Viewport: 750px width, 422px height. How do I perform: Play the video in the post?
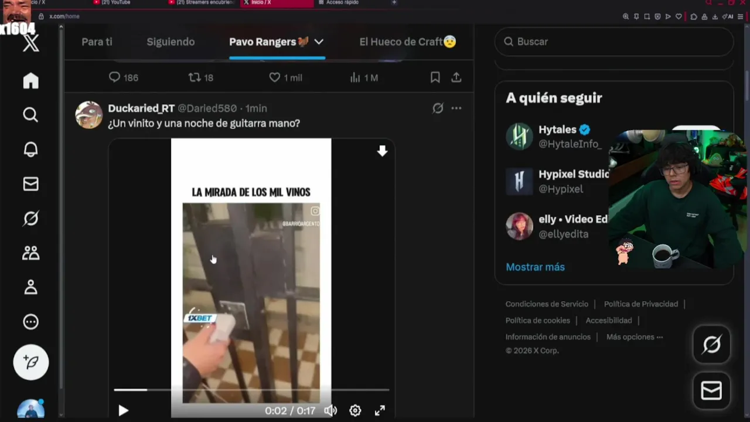click(123, 411)
